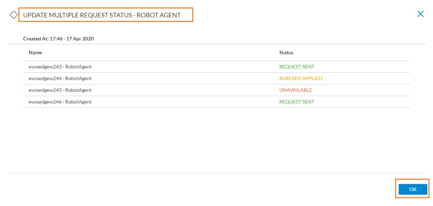Click the robot agent chip icon

(x=14, y=15)
